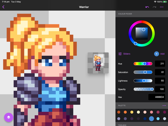
Task: Open the Palette more options menu
Action: [164, 106]
